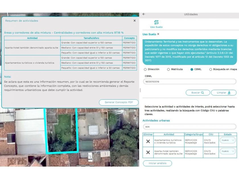Focus the Actividades urbanas search field
This screenshot has height=179, width=239.
click(189, 127)
